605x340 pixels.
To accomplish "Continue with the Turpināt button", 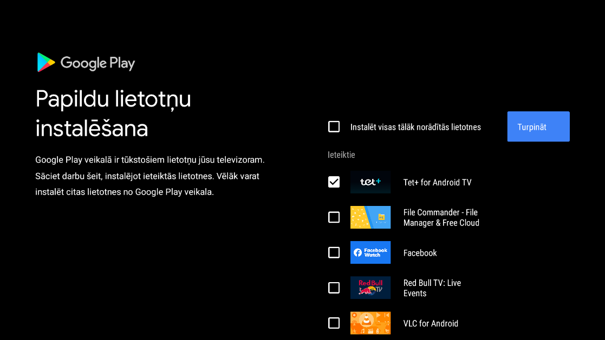I will [x=538, y=126].
